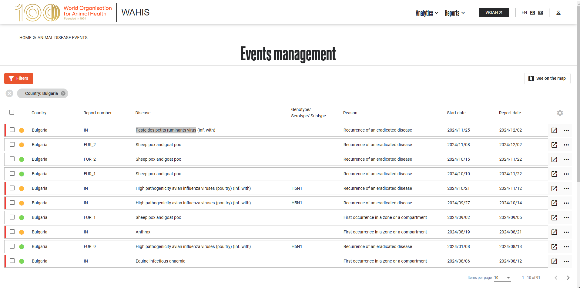Switch language to ES
Viewport: 580px width, 288px height.
click(541, 12)
